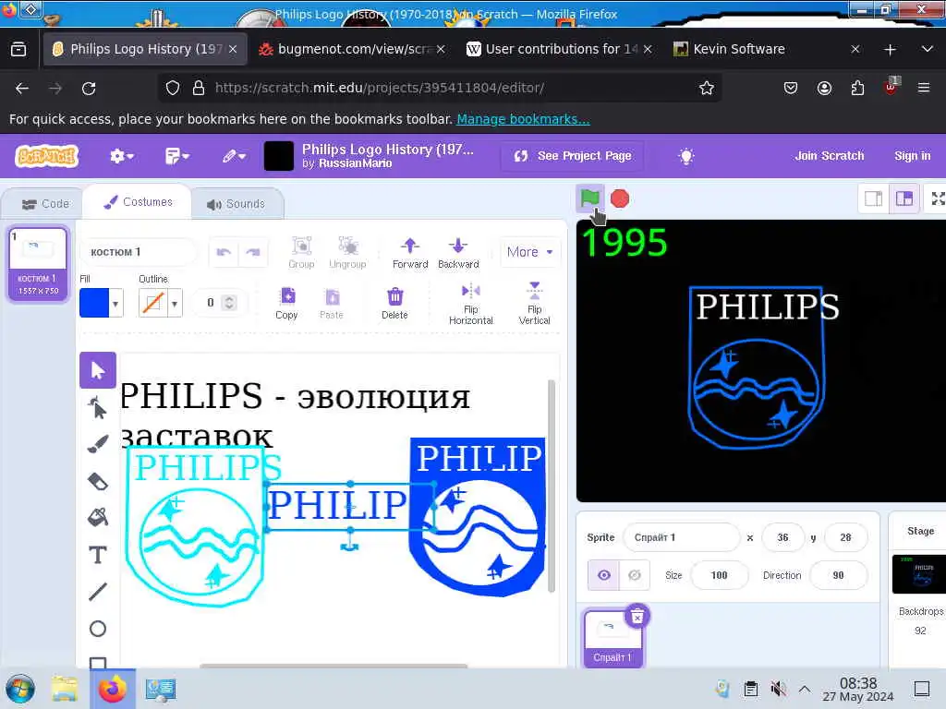This screenshot has height=709, width=946.
Task: Click the costume name field костюм 1
Action: pyautogui.click(x=139, y=252)
